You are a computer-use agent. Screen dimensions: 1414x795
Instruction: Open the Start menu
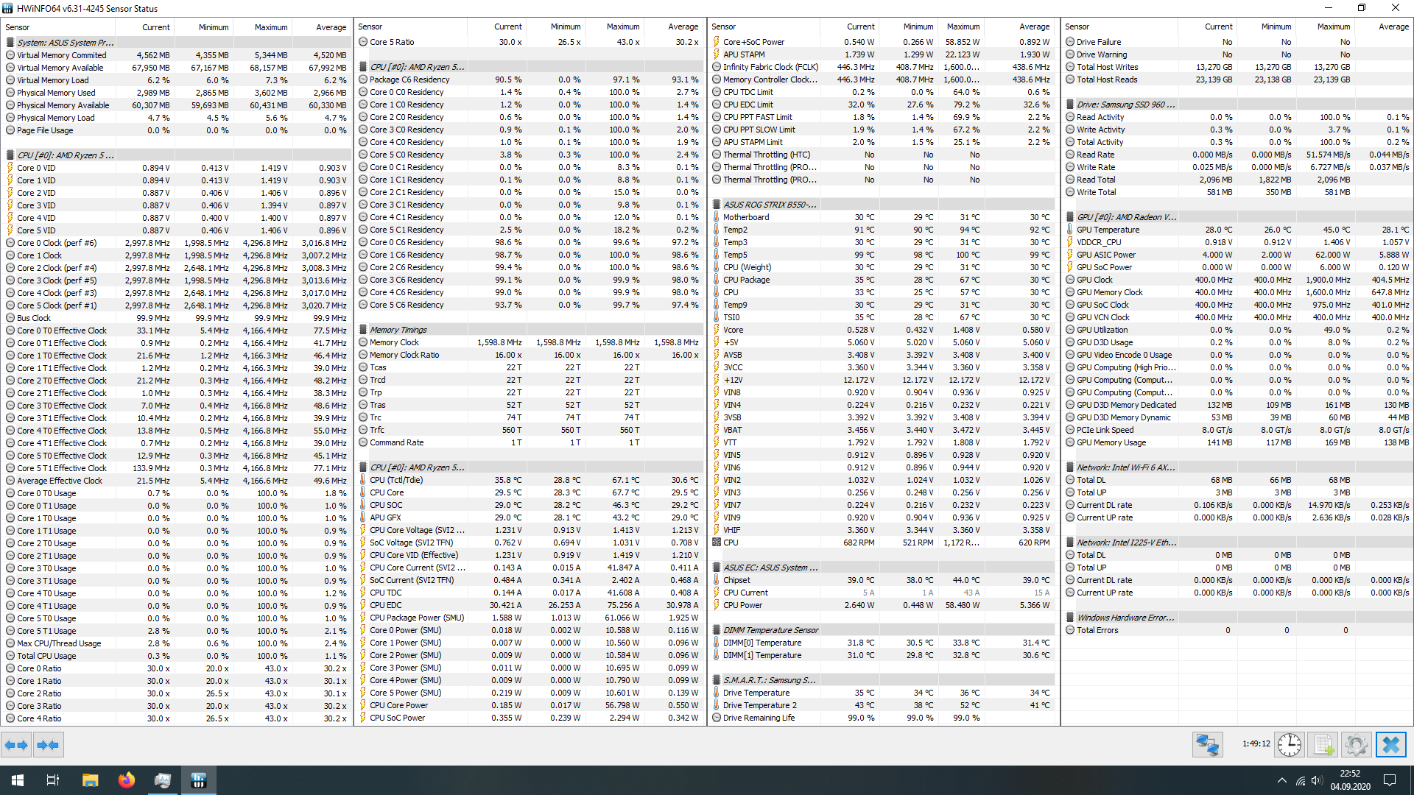pos(16,780)
